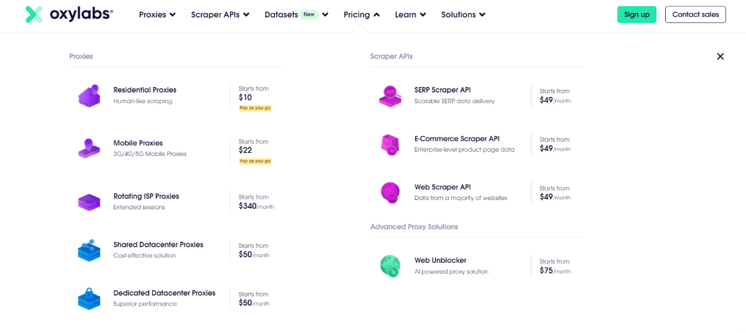Click the SERP Scraper API $49/month price
Viewport: 746px width, 333px height.
(x=555, y=100)
